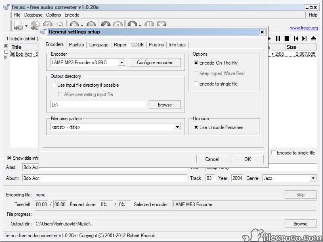Click the Skip button
The image size is (323, 242).
tap(300, 195)
